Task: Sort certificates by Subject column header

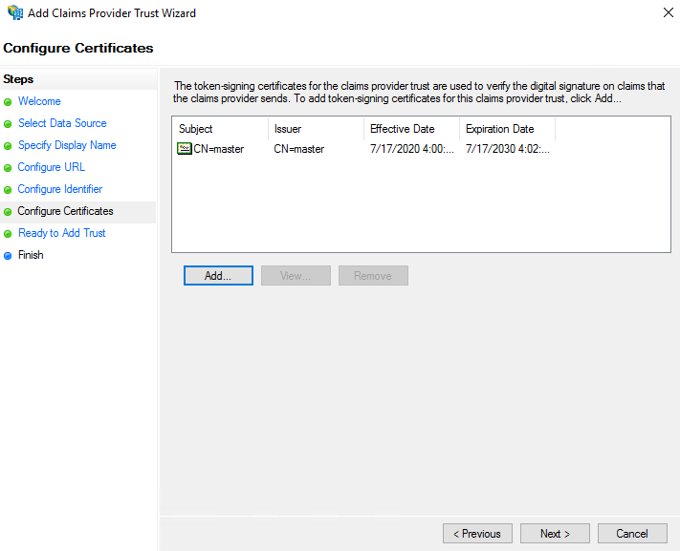Action: tap(220, 129)
